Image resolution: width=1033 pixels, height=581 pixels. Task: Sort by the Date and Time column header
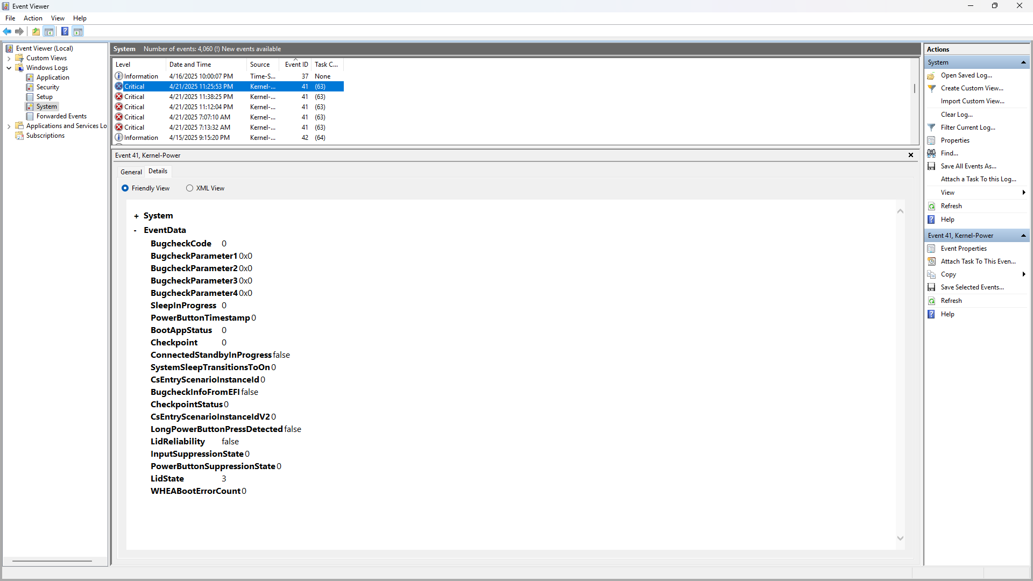(206, 65)
